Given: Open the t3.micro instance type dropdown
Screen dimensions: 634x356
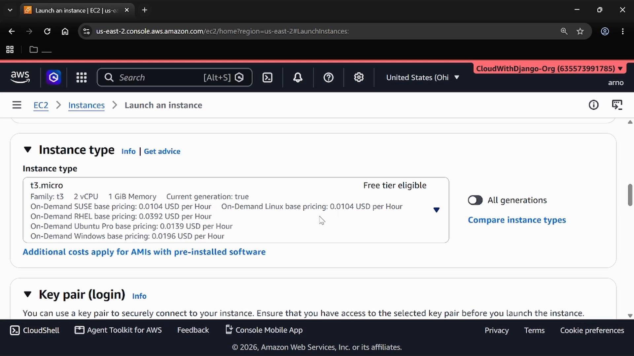Looking at the screenshot, I should pyautogui.click(x=236, y=210).
